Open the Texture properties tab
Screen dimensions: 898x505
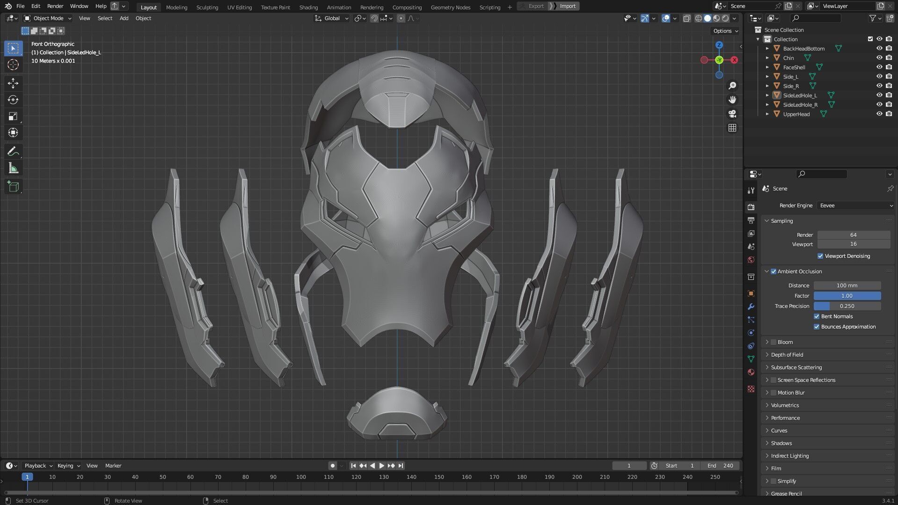pos(751,389)
